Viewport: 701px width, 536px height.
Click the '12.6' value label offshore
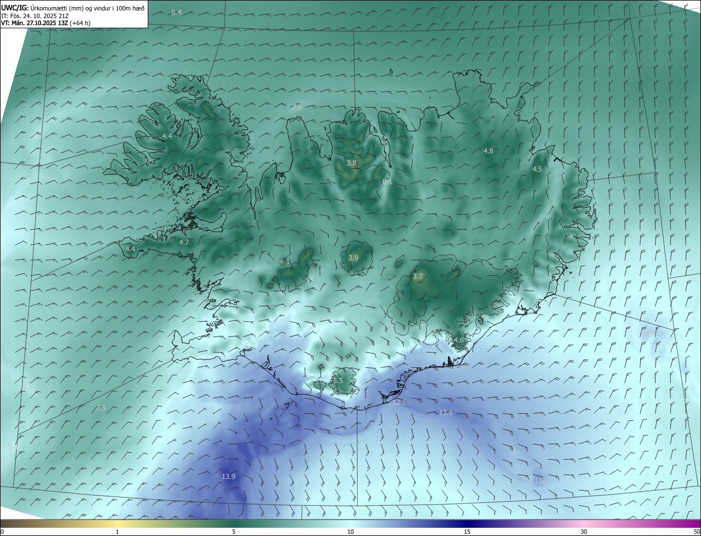446,413
